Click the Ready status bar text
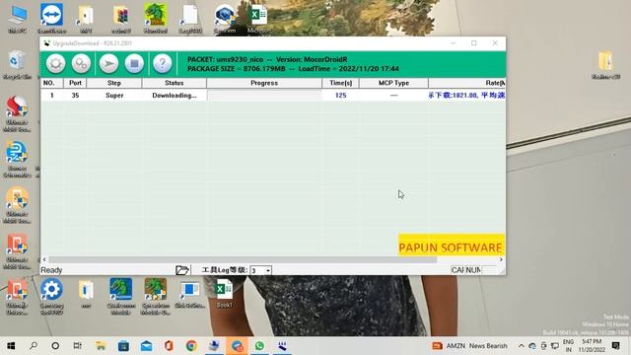Image resolution: width=631 pixels, height=355 pixels. tap(51, 270)
